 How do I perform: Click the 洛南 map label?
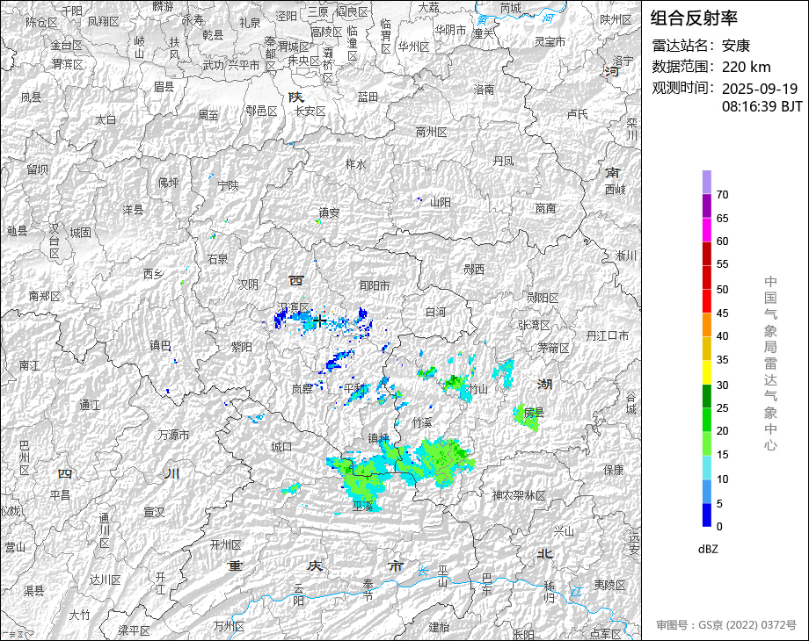[x=484, y=90]
